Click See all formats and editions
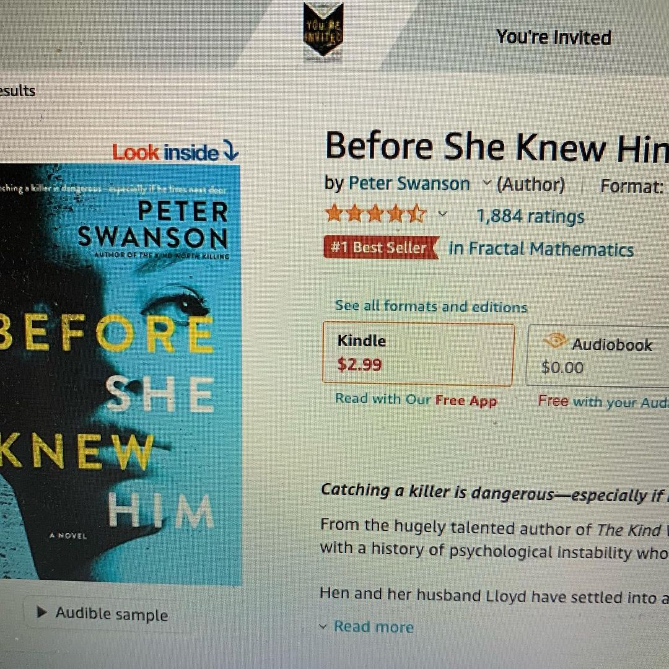 pos(431,306)
